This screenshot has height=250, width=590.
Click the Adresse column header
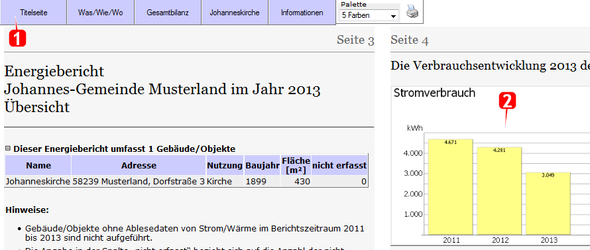139,165
